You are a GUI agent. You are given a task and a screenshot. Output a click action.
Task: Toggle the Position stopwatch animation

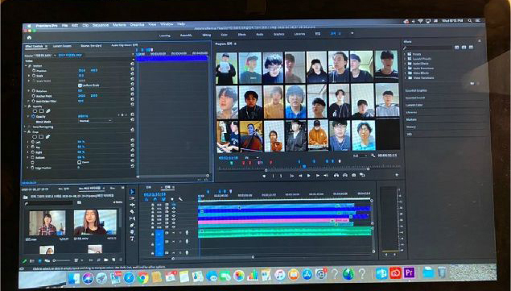[x=34, y=71]
